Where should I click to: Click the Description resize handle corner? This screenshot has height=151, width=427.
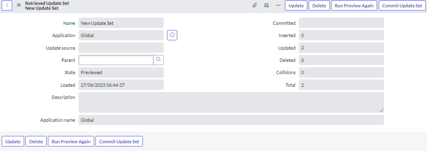pos(382,110)
